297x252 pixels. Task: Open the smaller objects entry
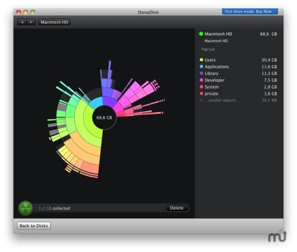pyautogui.click(x=238, y=100)
